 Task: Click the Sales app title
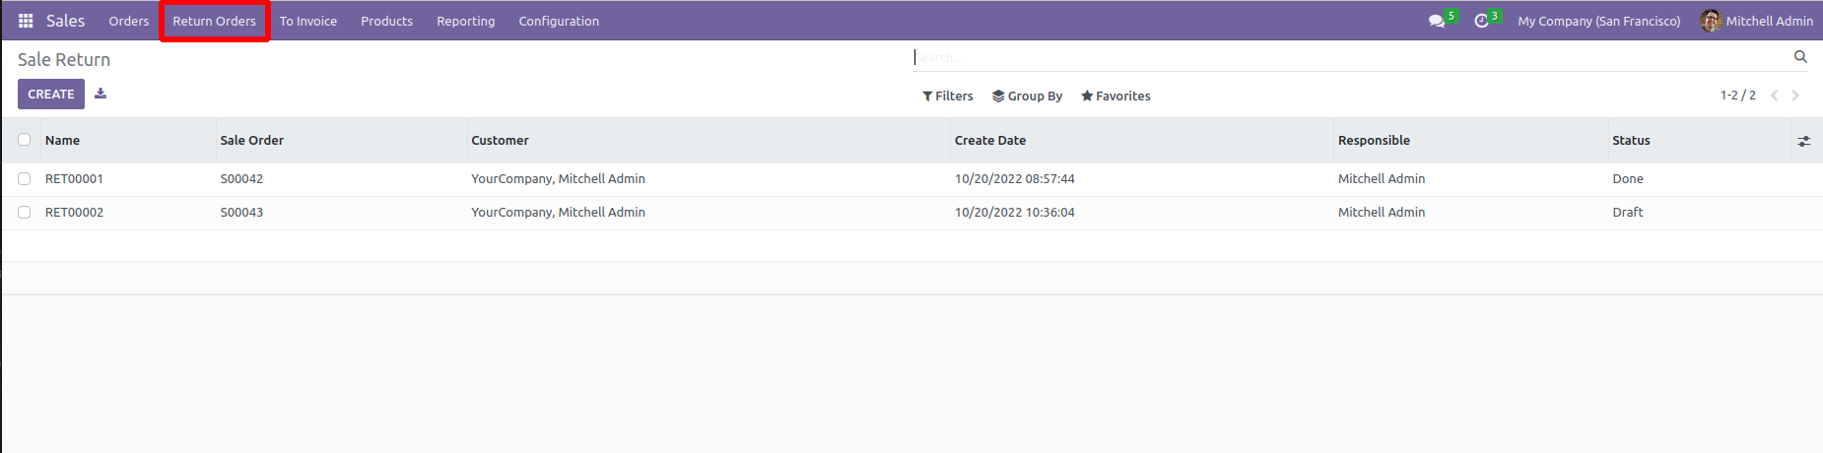(66, 21)
